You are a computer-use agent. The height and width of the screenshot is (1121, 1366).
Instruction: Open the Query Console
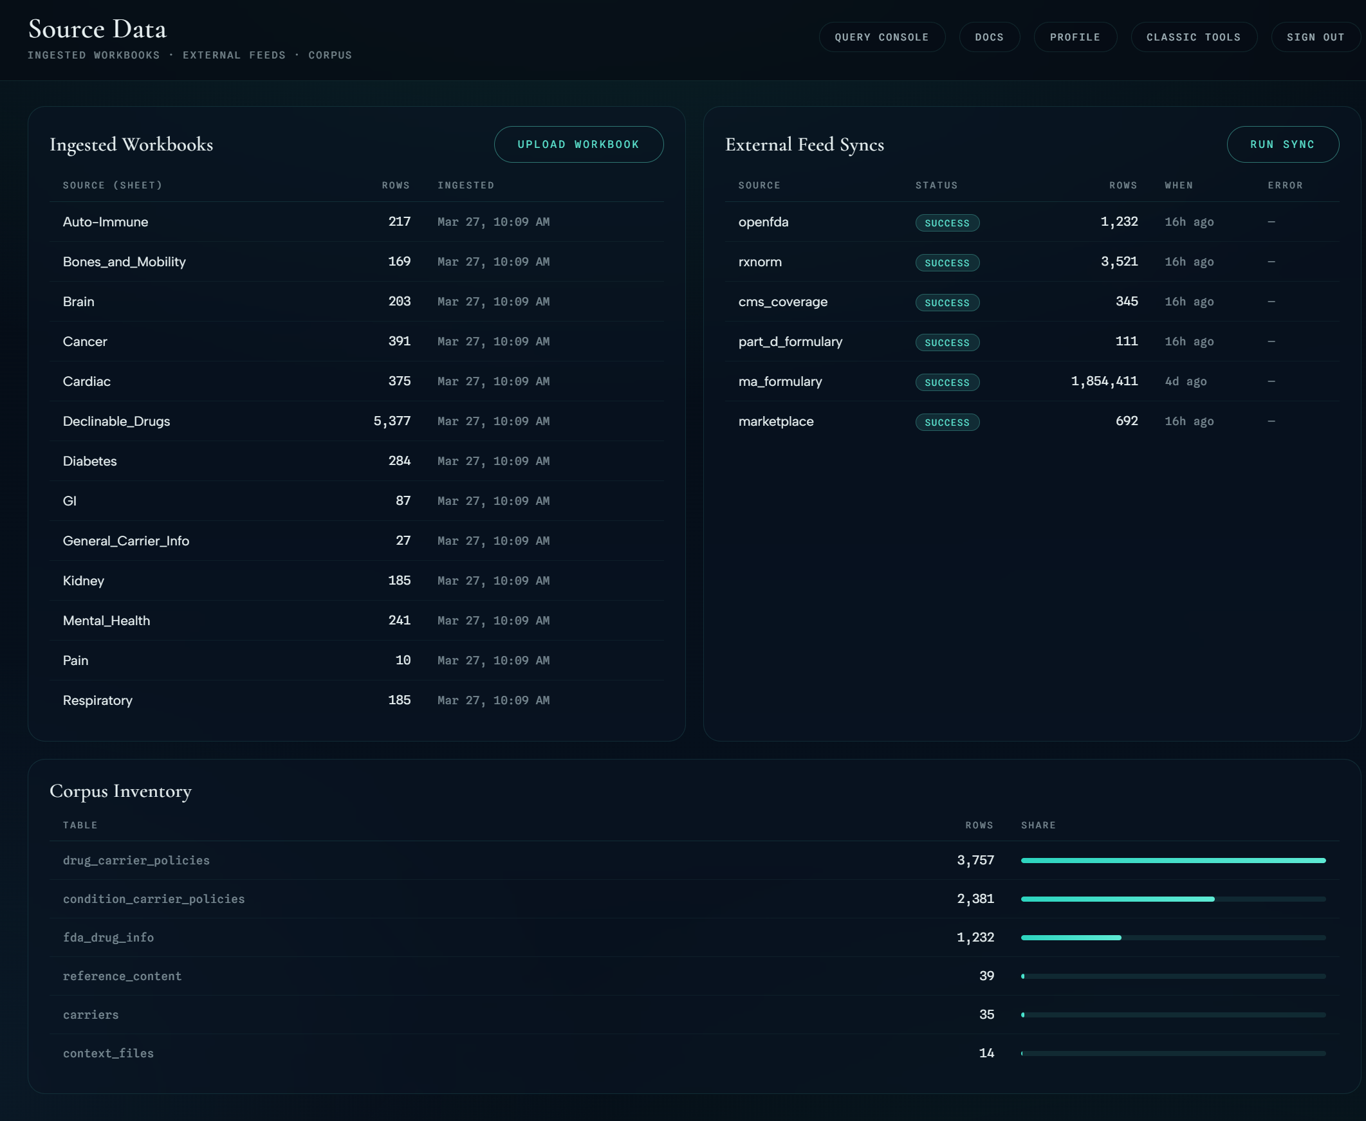(881, 37)
